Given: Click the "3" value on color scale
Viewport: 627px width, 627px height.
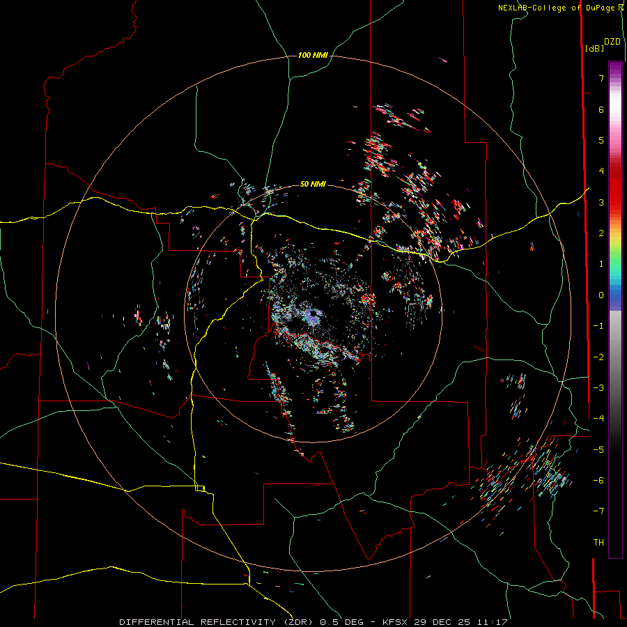Looking at the screenshot, I should coord(601,202).
